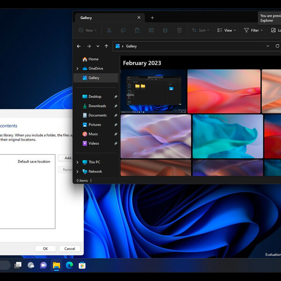This screenshot has height=281, width=281.
Task: Open Downloads in the sidebar
Action: click(x=97, y=106)
